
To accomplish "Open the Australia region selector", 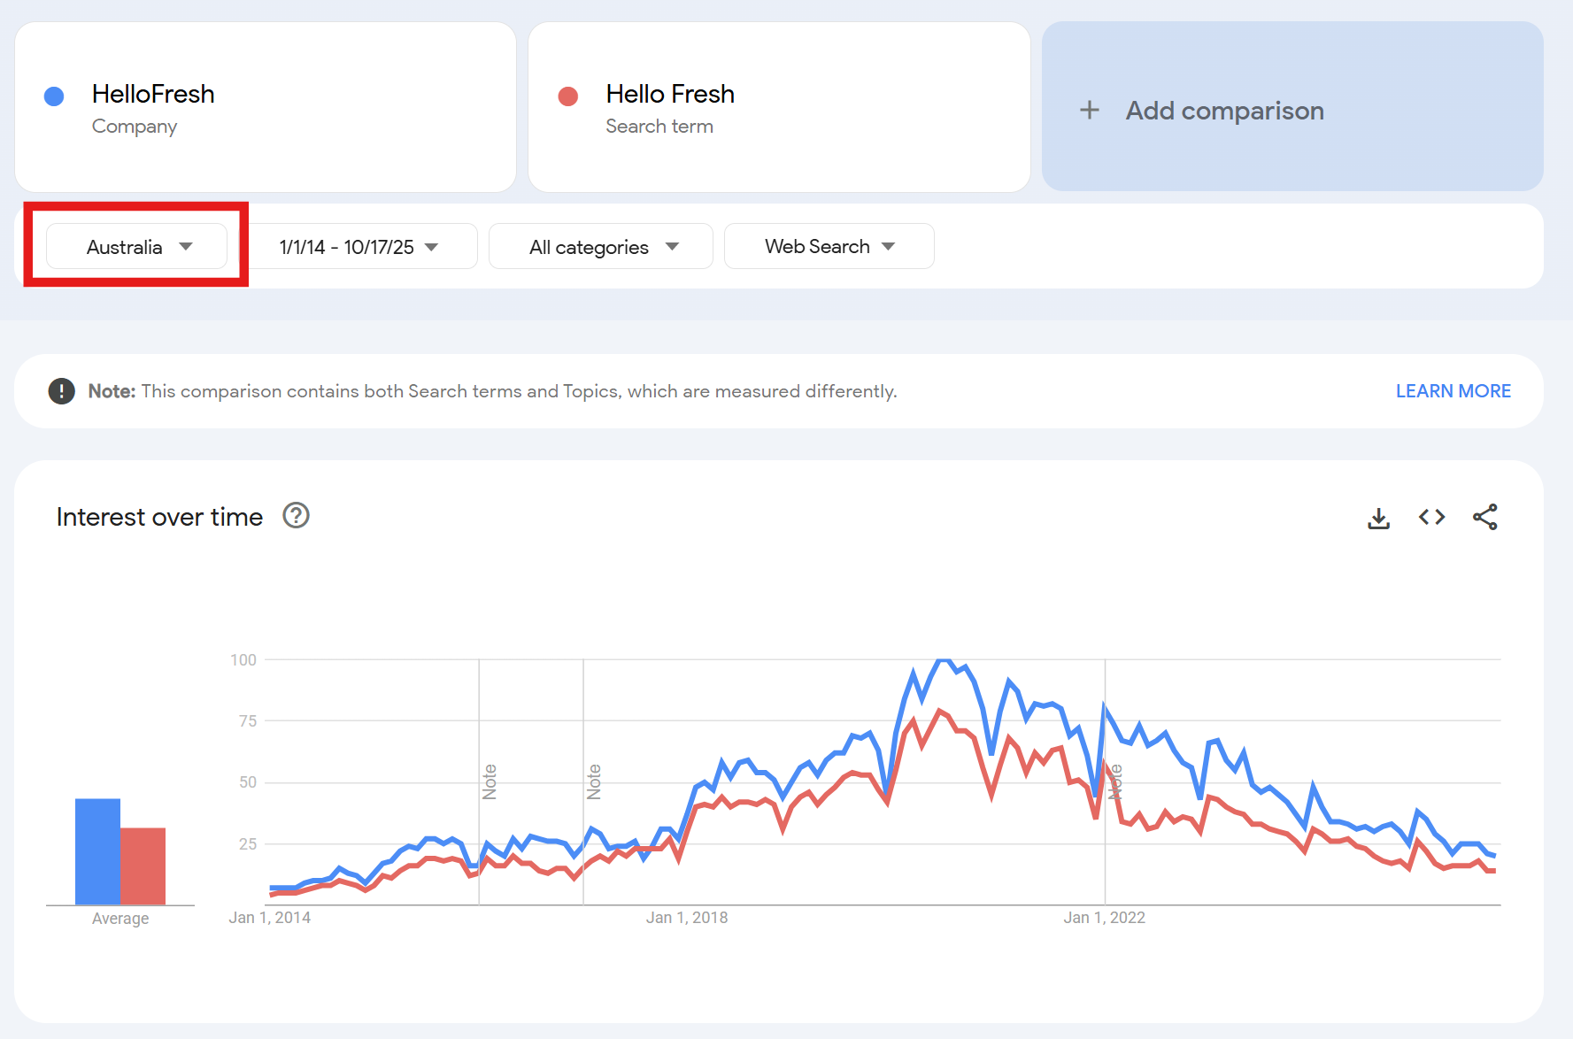I will pyautogui.click(x=136, y=246).
